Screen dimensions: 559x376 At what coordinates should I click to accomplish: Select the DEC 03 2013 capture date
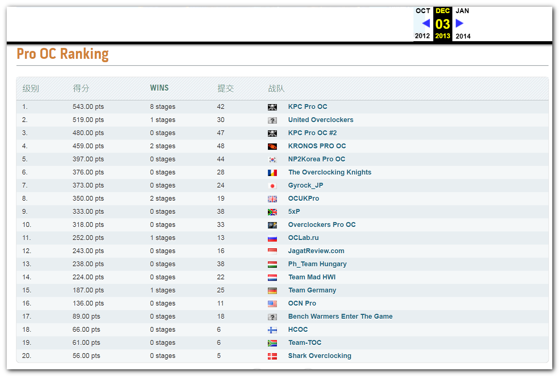(443, 24)
